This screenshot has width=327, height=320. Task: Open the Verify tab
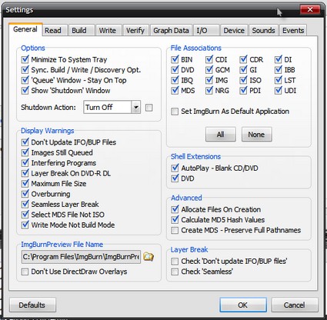pos(135,30)
